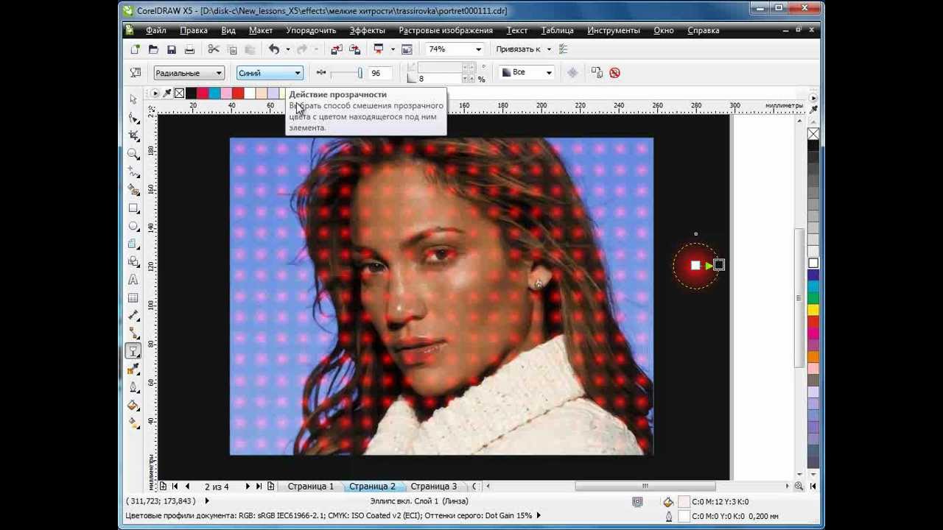
Task: Select the Zoom tool in the toolbox
Action: 133,154
